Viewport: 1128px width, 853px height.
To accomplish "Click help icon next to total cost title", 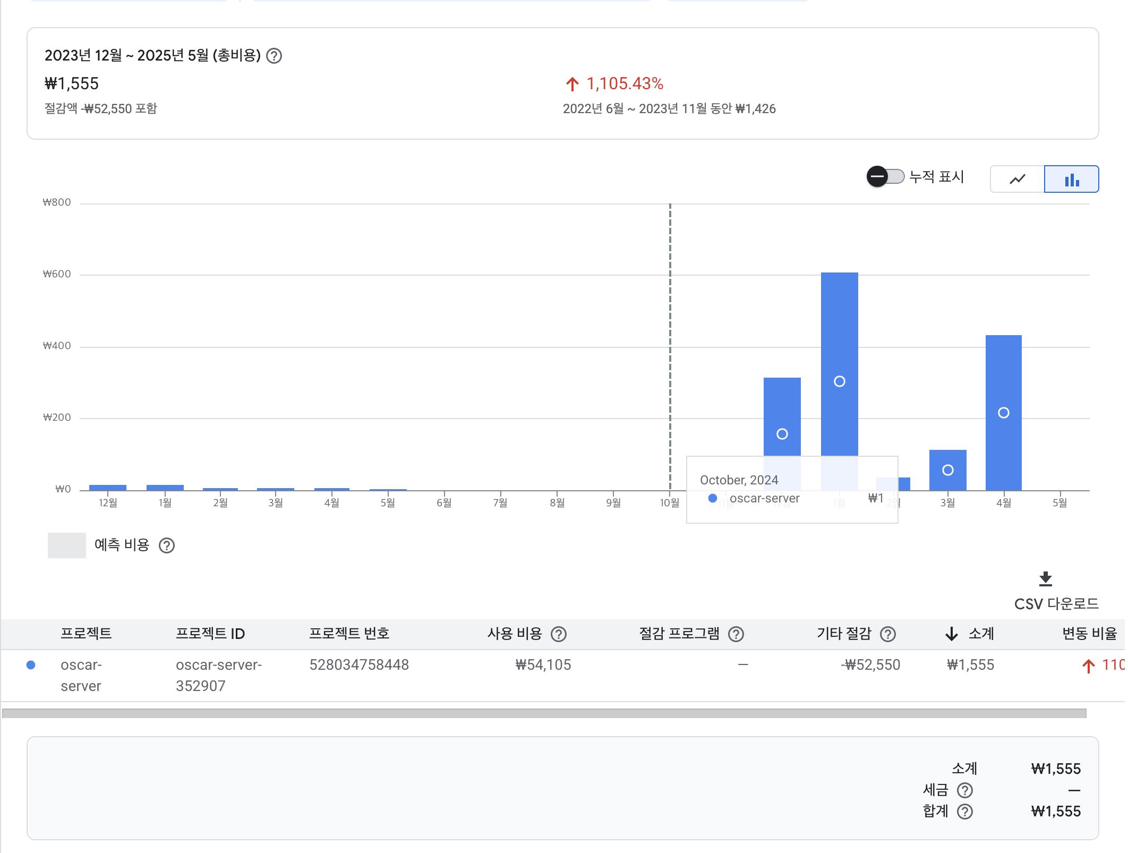I will [x=274, y=56].
